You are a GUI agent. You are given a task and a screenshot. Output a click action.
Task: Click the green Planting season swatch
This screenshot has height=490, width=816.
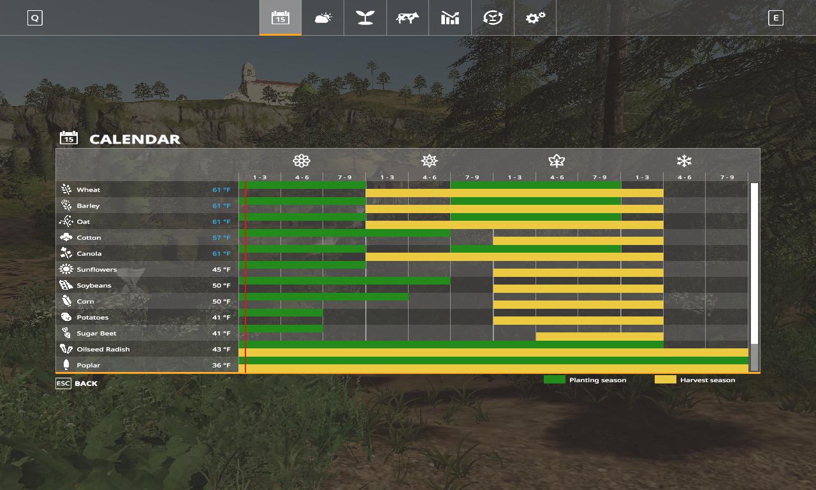pyautogui.click(x=554, y=380)
